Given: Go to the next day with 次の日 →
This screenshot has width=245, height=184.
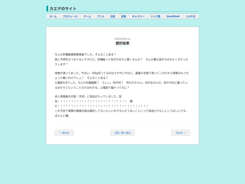Looking at the screenshot, I should point(181,133).
